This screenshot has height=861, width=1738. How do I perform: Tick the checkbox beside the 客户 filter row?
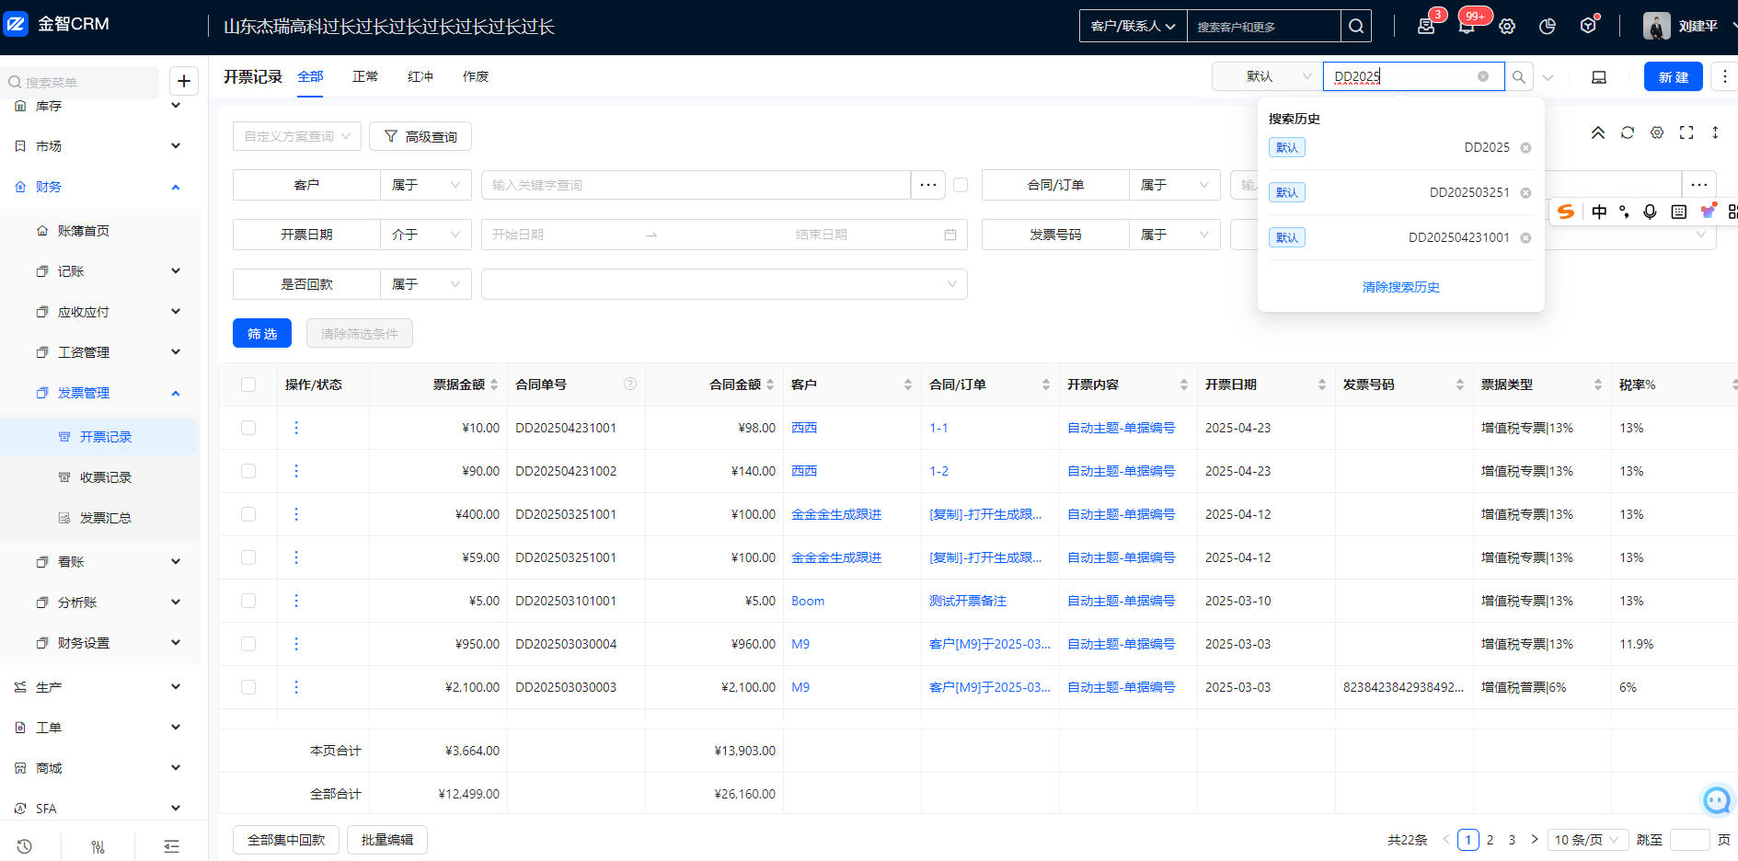pyautogui.click(x=961, y=185)
